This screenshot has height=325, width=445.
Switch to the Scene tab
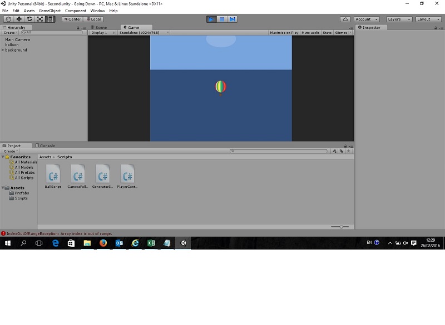[98, 27]
